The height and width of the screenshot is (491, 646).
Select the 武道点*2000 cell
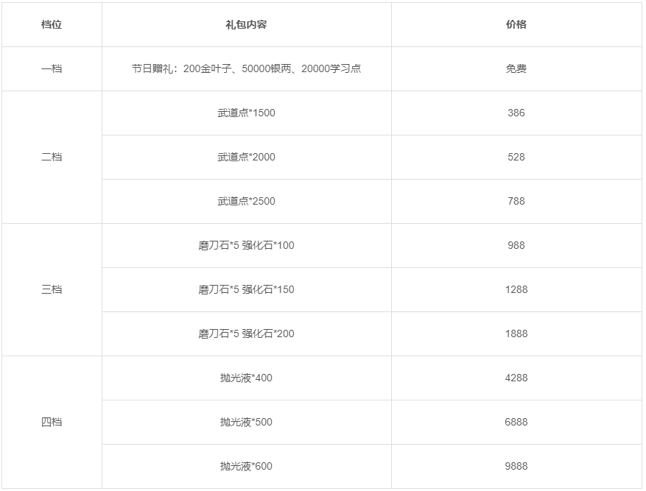[x=246, y=157]
